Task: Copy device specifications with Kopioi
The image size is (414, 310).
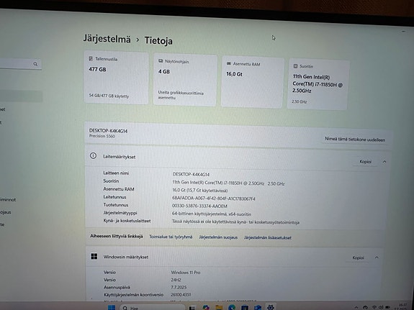Action: click(366, 161)
